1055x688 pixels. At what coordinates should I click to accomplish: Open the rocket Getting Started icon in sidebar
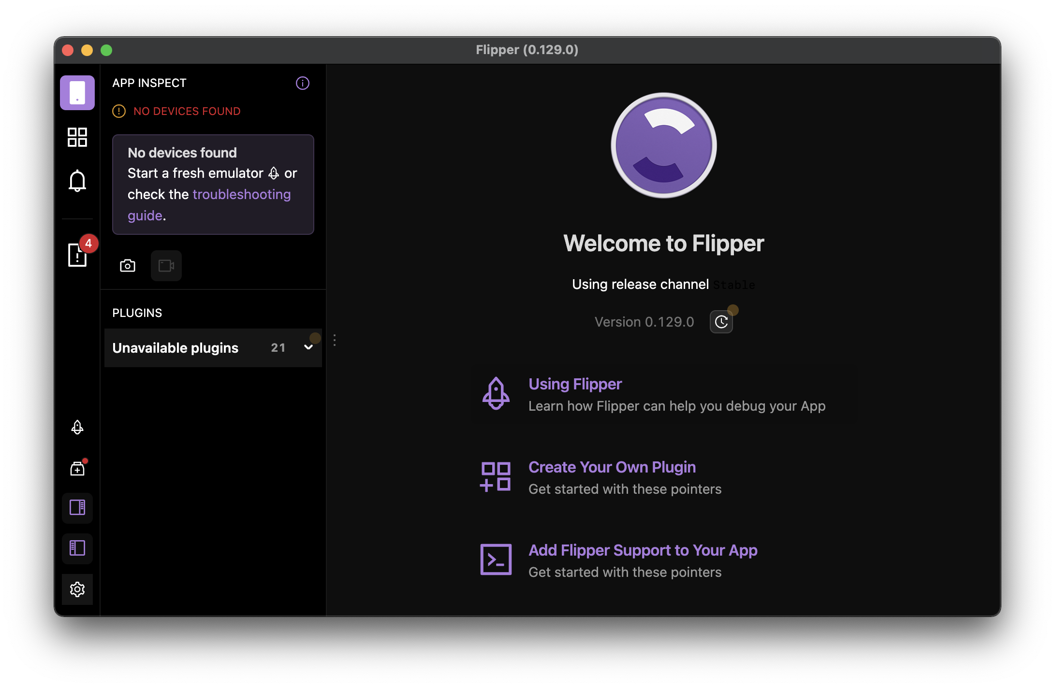[x=77, y=427]
